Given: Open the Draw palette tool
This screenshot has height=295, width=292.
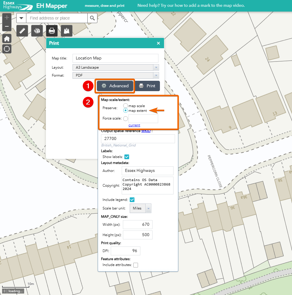Looking at the screenshot, I should [37, 31].
